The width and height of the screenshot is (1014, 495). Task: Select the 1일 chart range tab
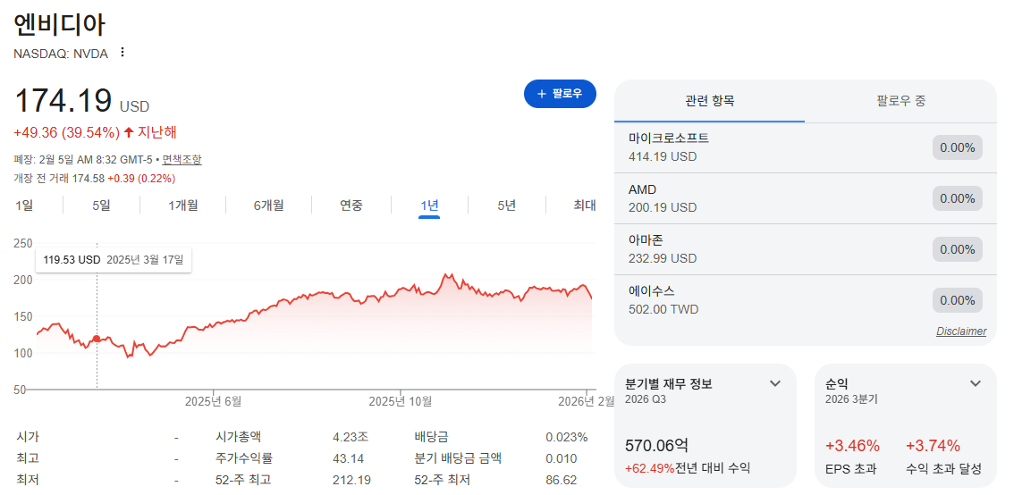24,206
